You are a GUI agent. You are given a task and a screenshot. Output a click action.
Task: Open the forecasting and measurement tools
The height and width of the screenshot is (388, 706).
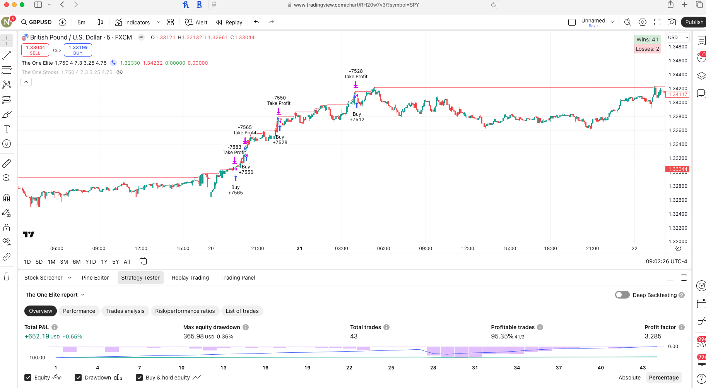[7, 100]
